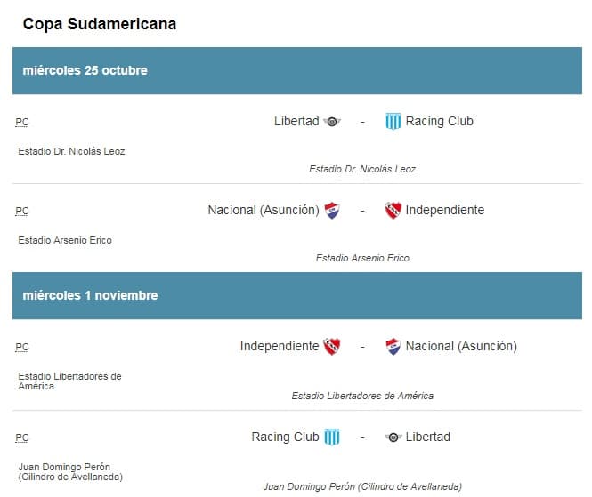This screenshot has height=497, width=592.
Task: Click the Copa Sudamericana heading
Action: (99, 24)
